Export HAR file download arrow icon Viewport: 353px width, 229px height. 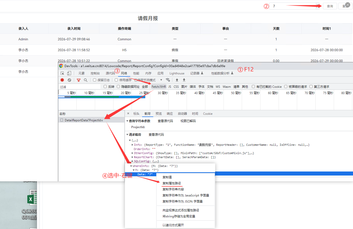pos(184,80)
